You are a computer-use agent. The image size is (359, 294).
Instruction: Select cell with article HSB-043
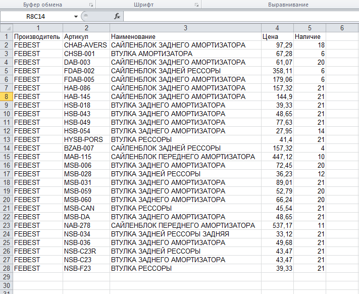(x=86, y=114)
